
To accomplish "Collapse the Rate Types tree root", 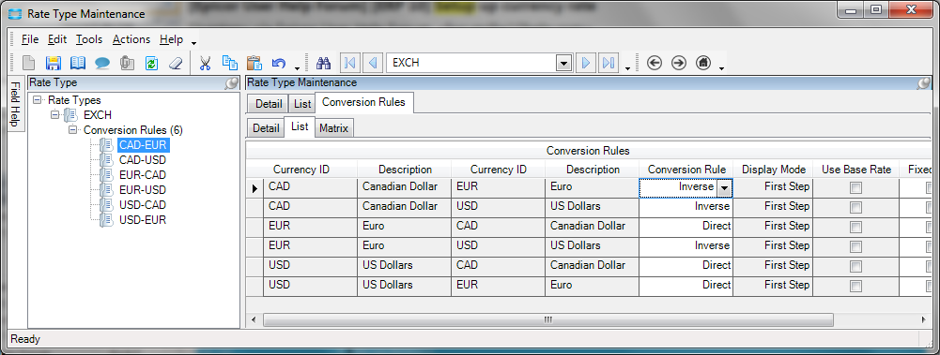I will click(38, 100).
